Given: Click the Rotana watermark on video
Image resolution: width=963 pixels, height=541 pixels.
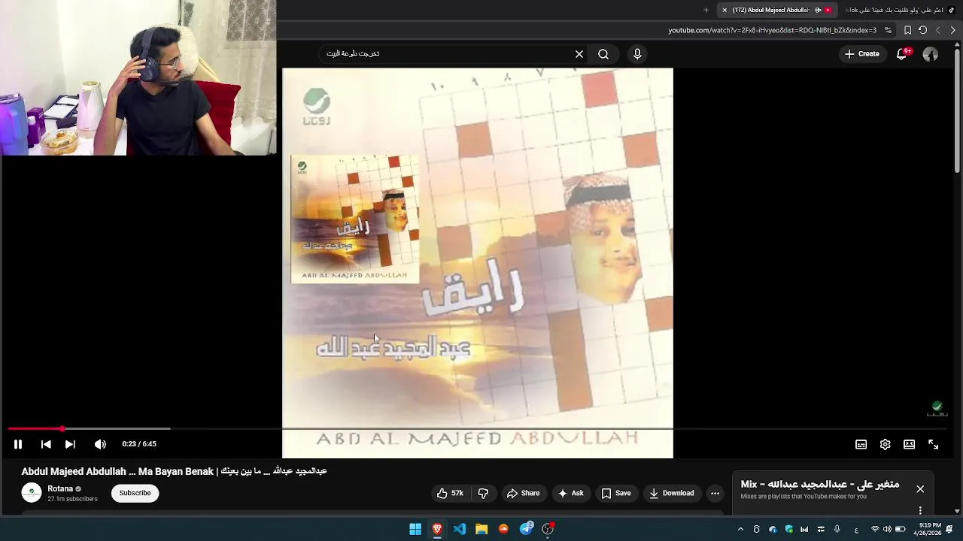Looking at the screenshot, I should (937, 409).
